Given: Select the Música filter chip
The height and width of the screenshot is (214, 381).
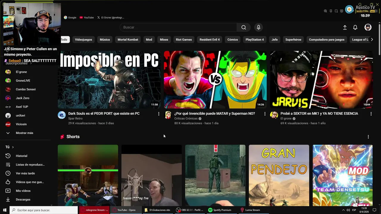Looking at the screenshot, I should pyautogui.click(x=105, y=40).
